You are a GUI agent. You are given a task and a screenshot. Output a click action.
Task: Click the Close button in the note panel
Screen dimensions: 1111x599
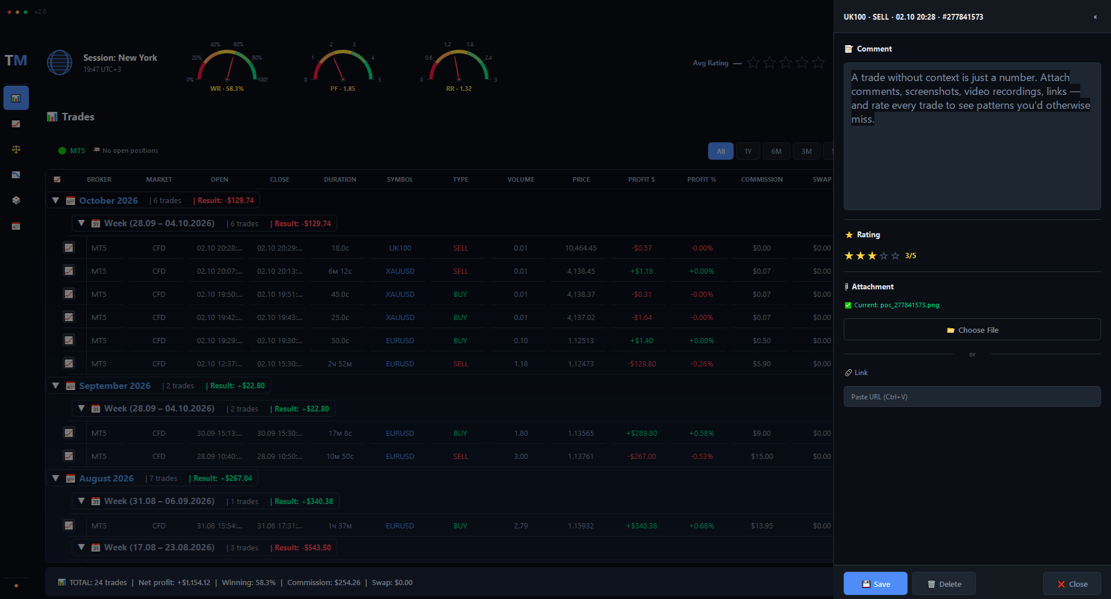click(x=1072, y=584)
